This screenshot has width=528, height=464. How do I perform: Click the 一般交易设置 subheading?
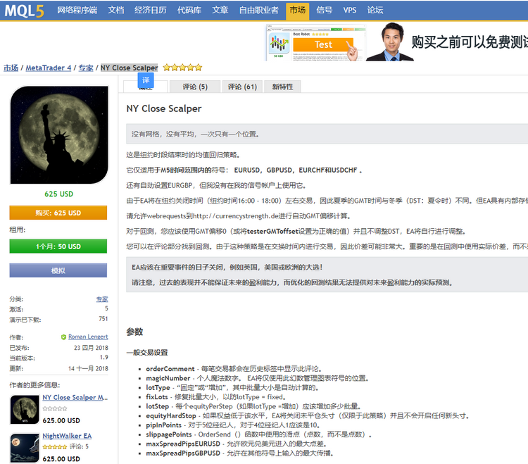(147, 353)
